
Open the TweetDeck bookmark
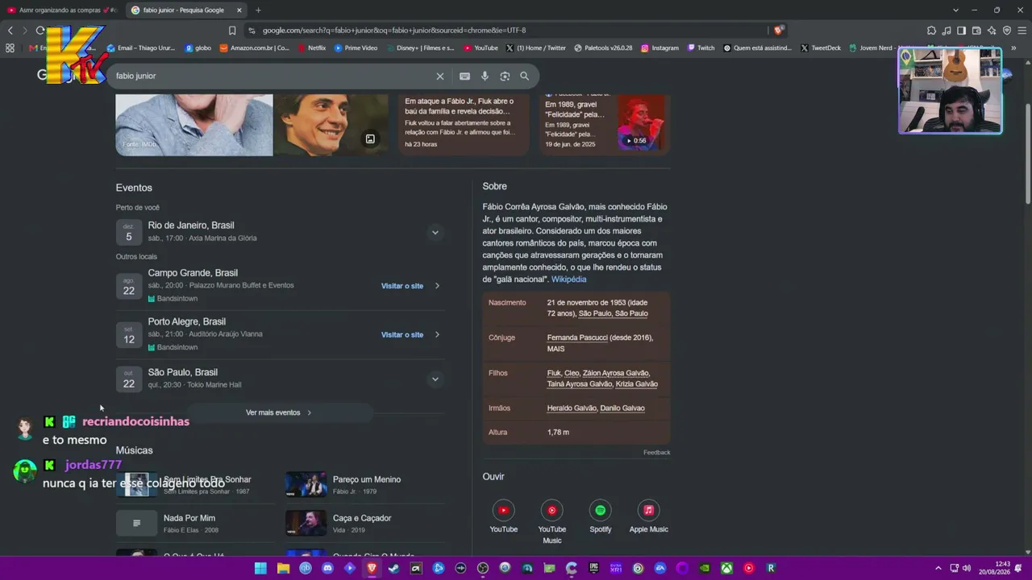point(821,48)
